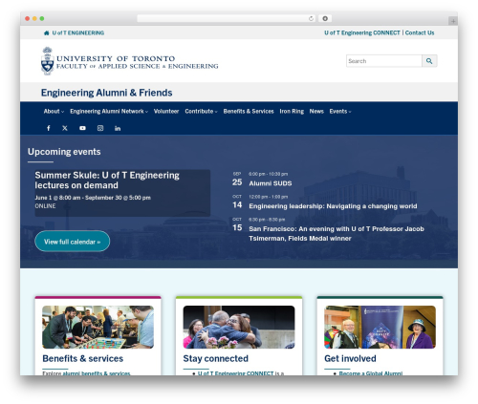The height and width of the screenshot is (404, 478).
Task: Open the Instagram social icon
Action: (100, 128)
